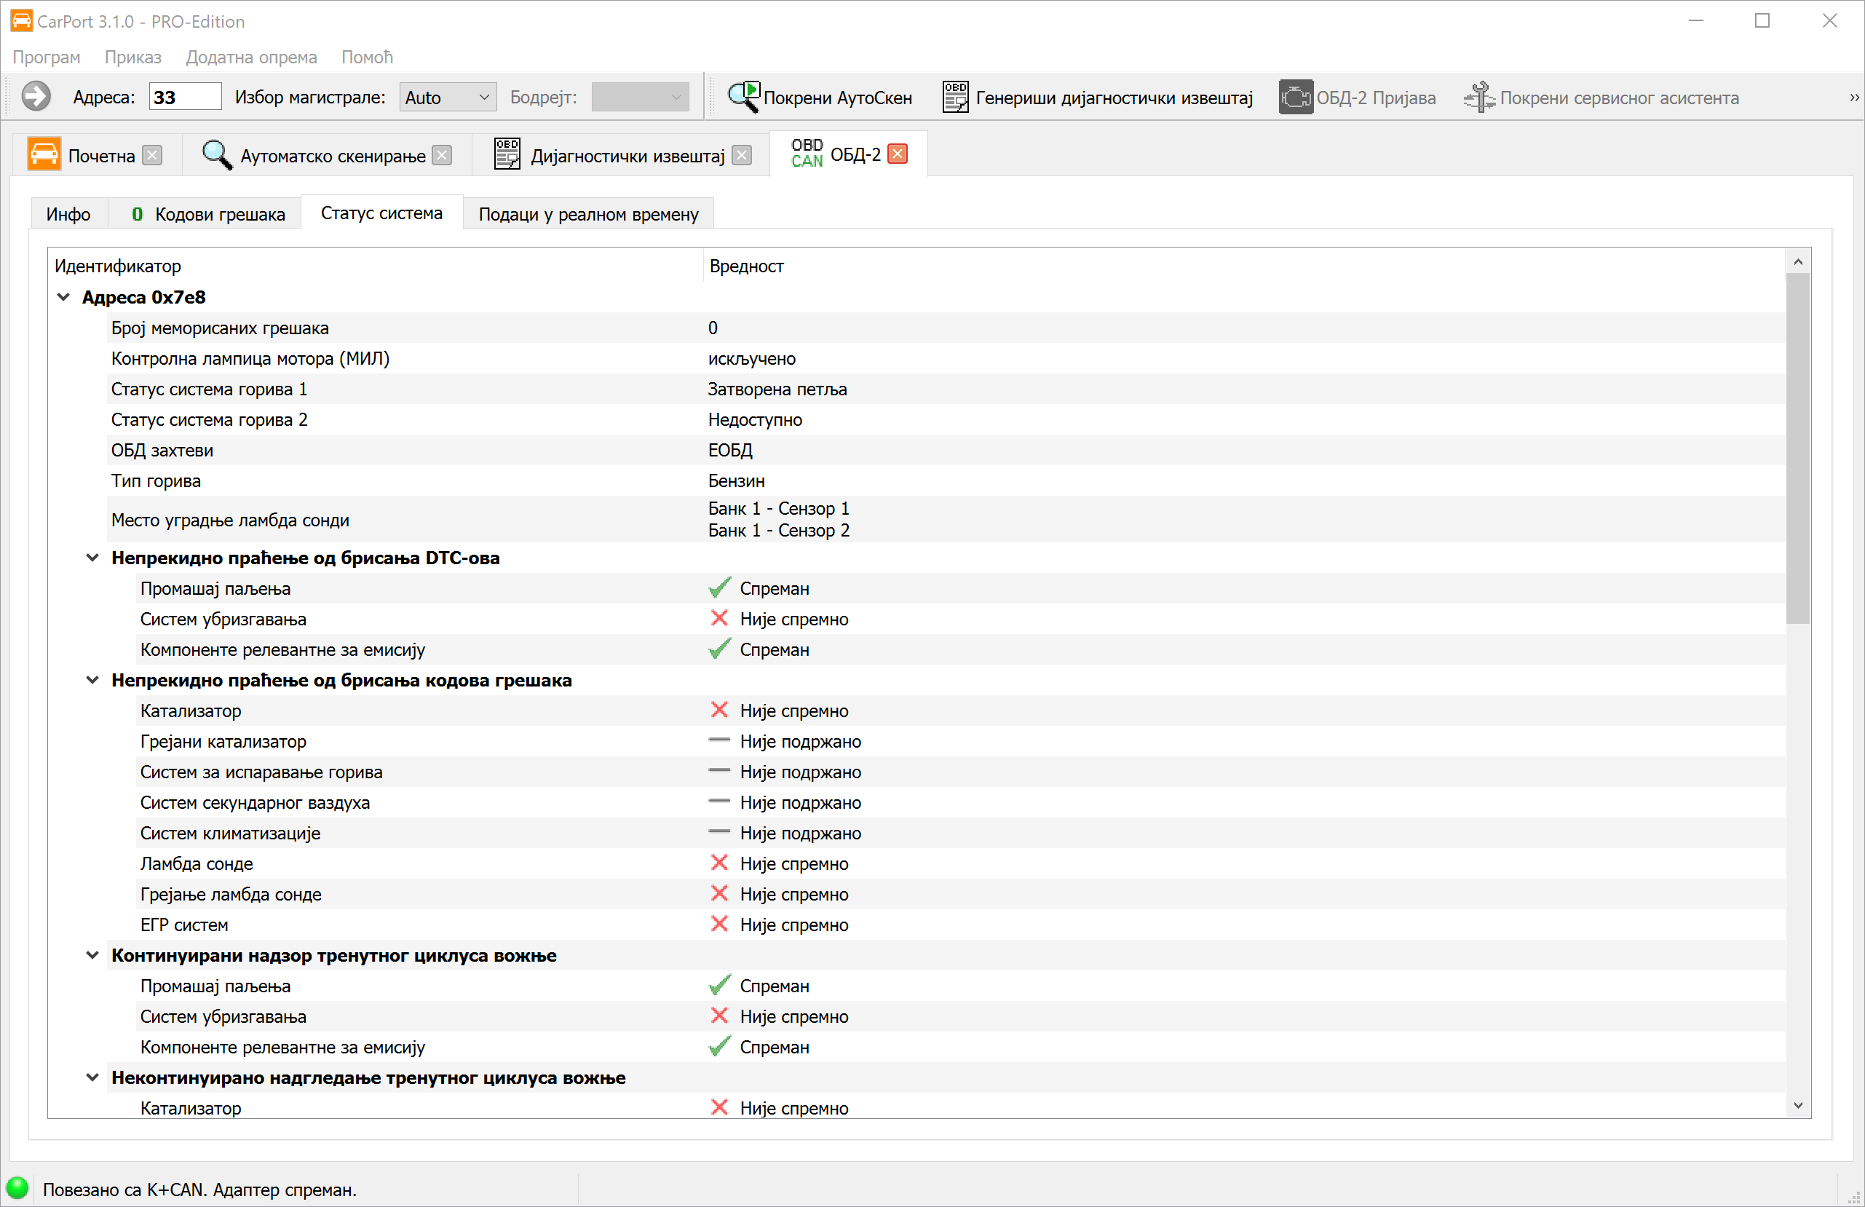The height and width of the screenshot is (1207, 1865).
Task: Open Аутоматско скенирање tab magnifier icon
Action: [x=216, y=154]
